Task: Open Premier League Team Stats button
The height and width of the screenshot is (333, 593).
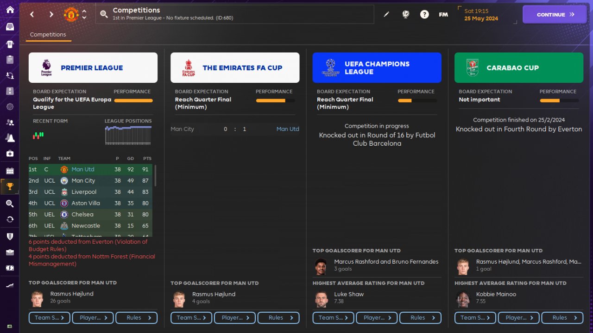Action: tap(50, 318)
